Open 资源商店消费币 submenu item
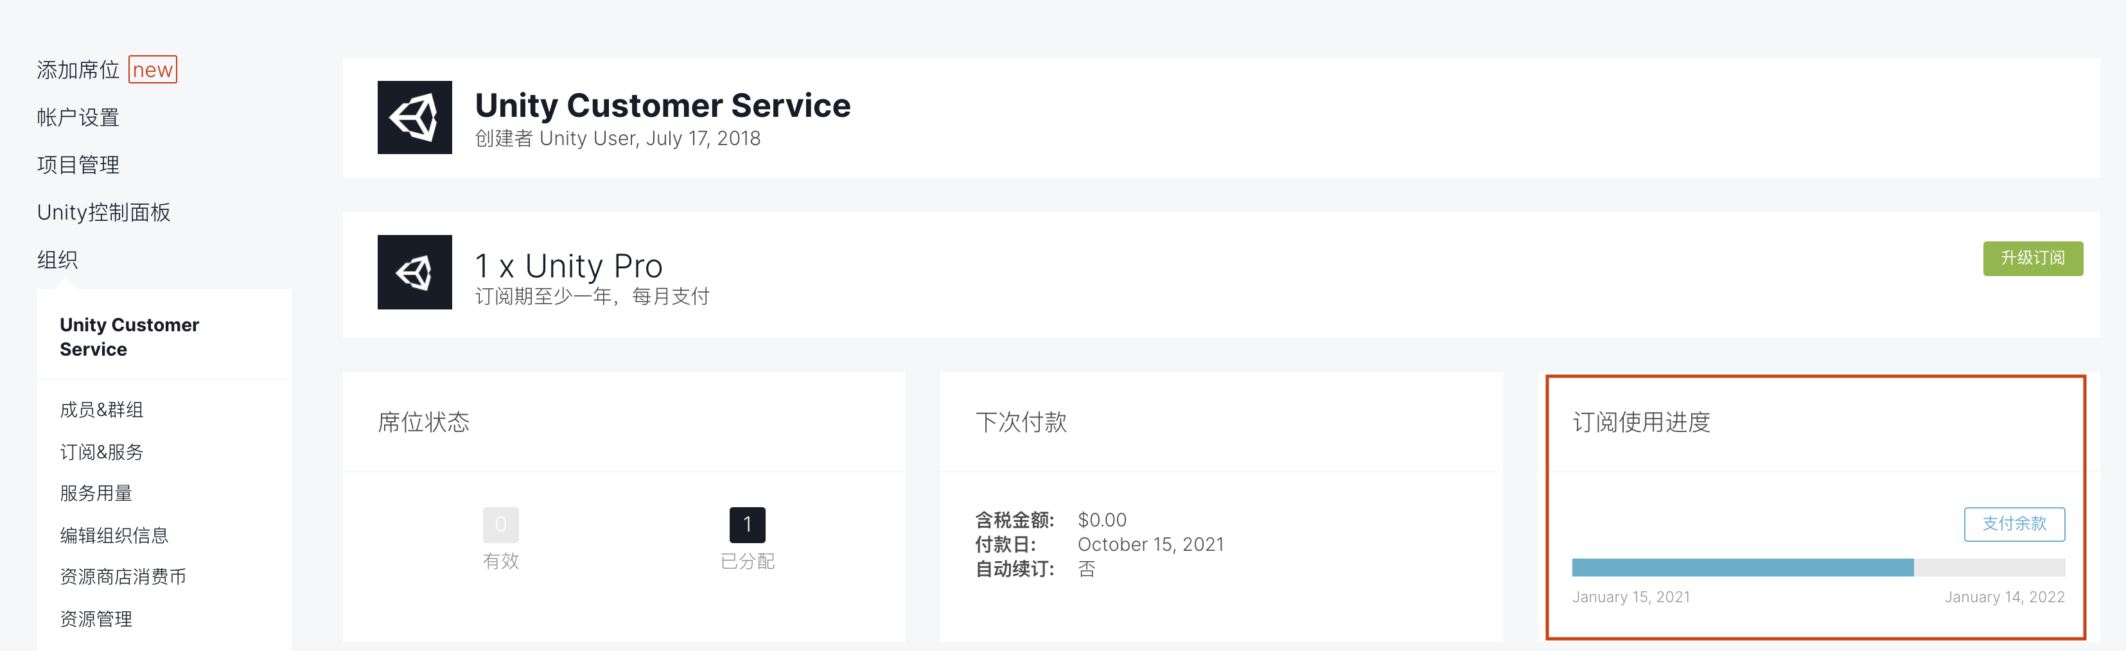The height and width of the screenshot is (651, 2126). point(123,577)
